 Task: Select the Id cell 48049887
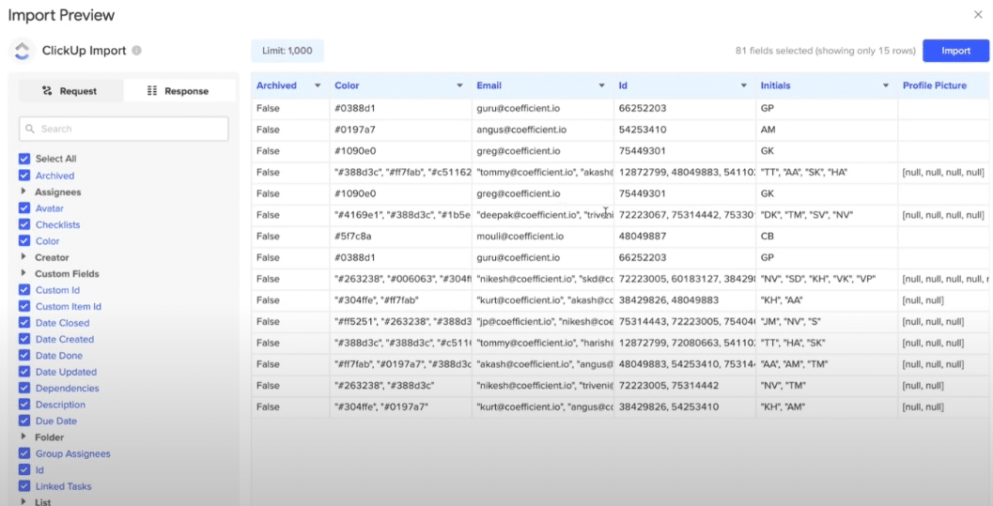685,236
